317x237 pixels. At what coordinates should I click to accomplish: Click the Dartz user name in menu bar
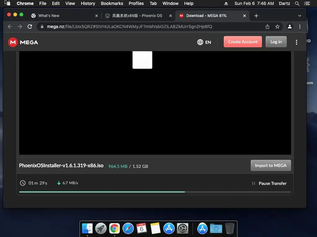[x=284, y=3]
